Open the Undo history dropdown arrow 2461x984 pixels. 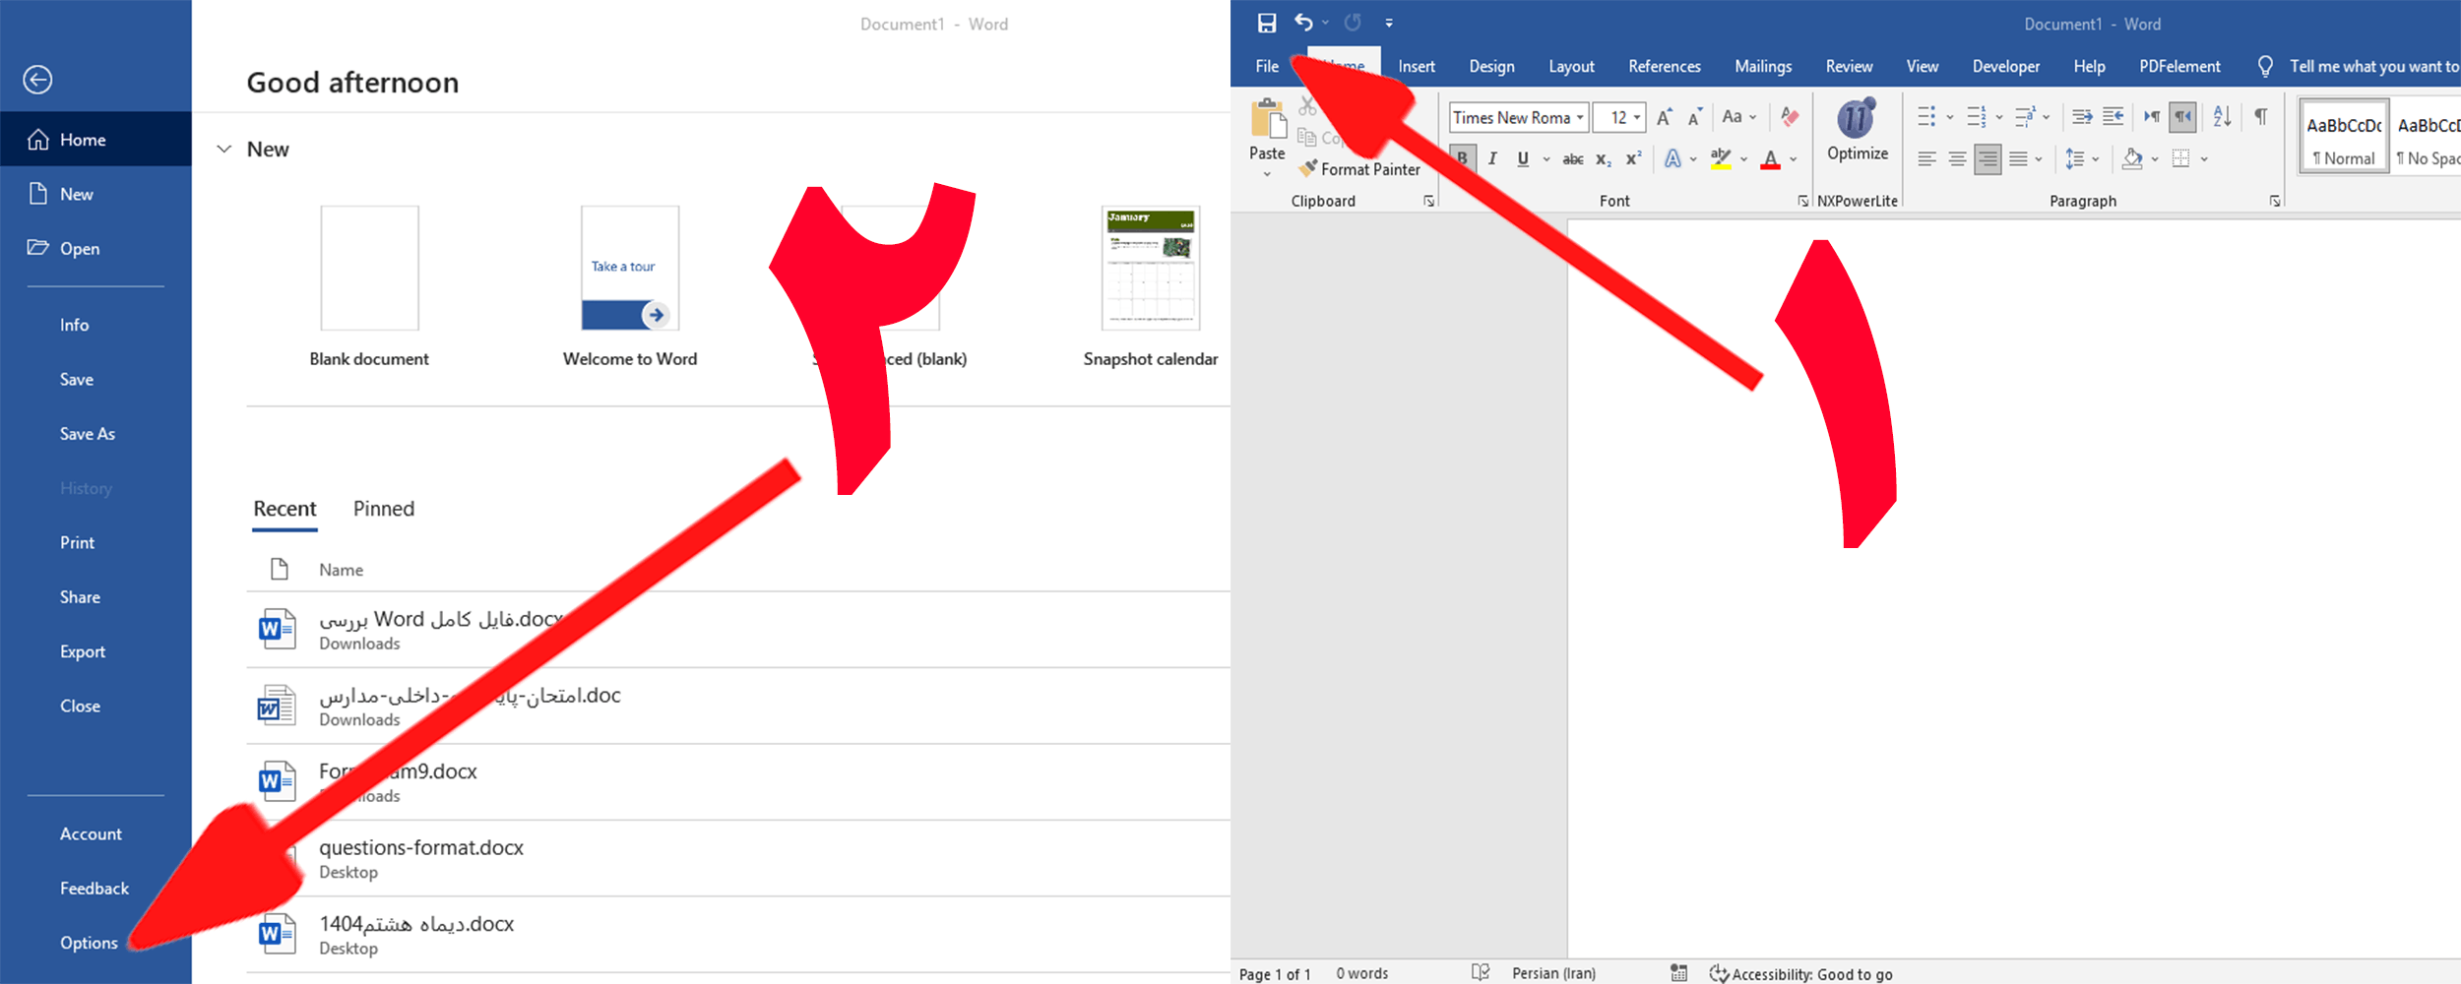click(1325, 23)
